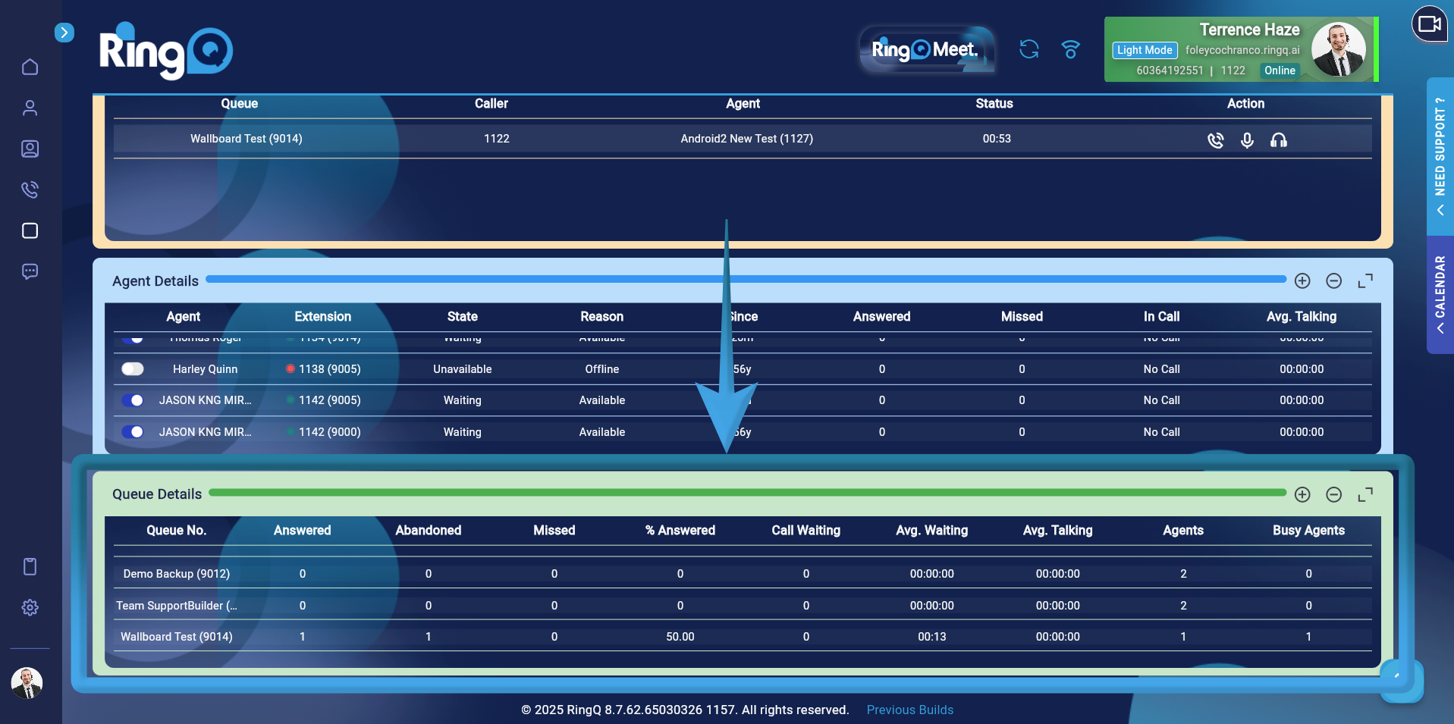The width and height of the screenshot is (1454, 724).
Task: Expand the Queue Details panel to fullscreen
Action: pos(1365,495)
